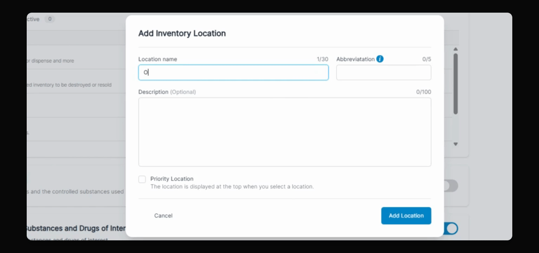Click the Add Location button
The width and height of the screenshot is (539, 253).
[406, 216]
